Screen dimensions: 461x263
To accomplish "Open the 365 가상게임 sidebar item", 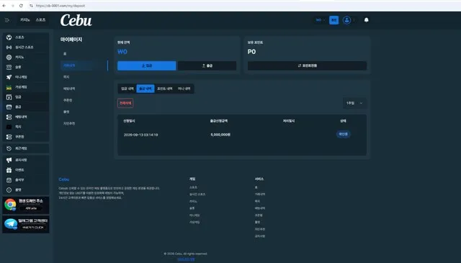I will click(x=26, y=87).
